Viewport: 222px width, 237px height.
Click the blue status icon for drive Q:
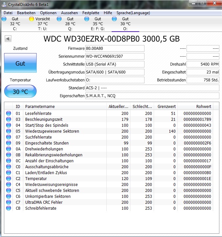(59, 19)
